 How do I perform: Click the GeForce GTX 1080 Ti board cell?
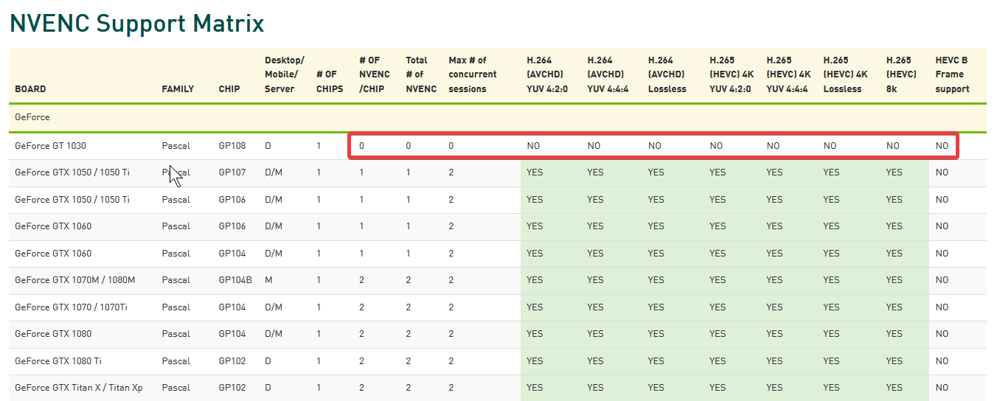(58, 361)
